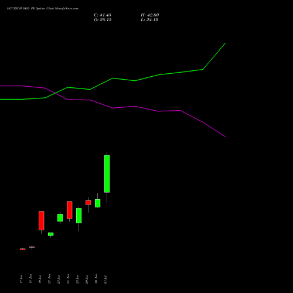Click the 01 Jul date axis label
The width and height of the screenshot is (293, 293).
(105, 280)
